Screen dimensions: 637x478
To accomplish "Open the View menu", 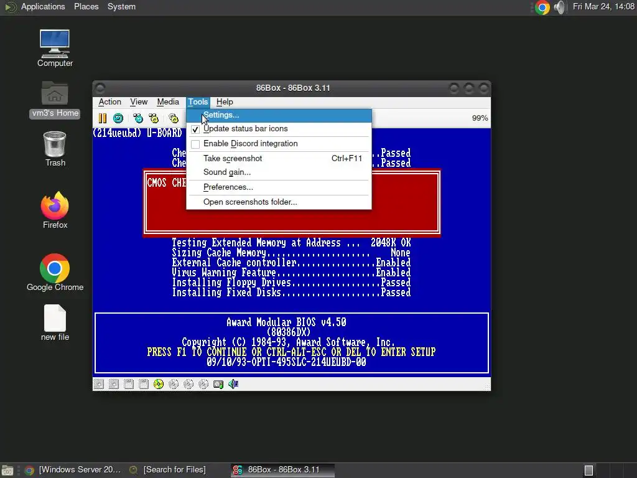I will click(139, 102).
